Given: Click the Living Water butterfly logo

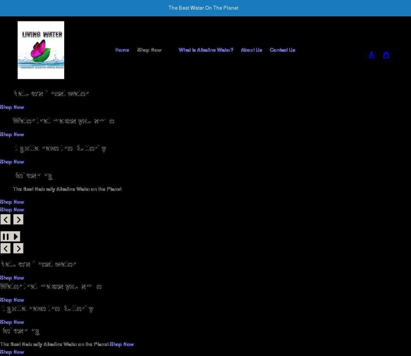Looking at the screenshot, I should [41, 50].
